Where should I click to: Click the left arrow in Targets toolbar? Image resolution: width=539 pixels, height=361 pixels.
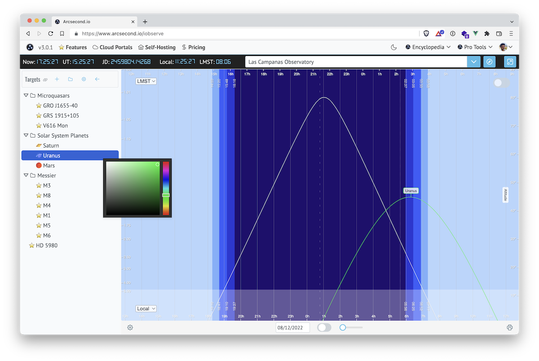click(97, 79)
